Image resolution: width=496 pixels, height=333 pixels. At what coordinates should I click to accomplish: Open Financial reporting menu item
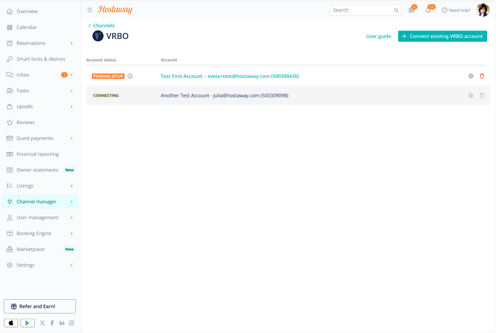38,154
